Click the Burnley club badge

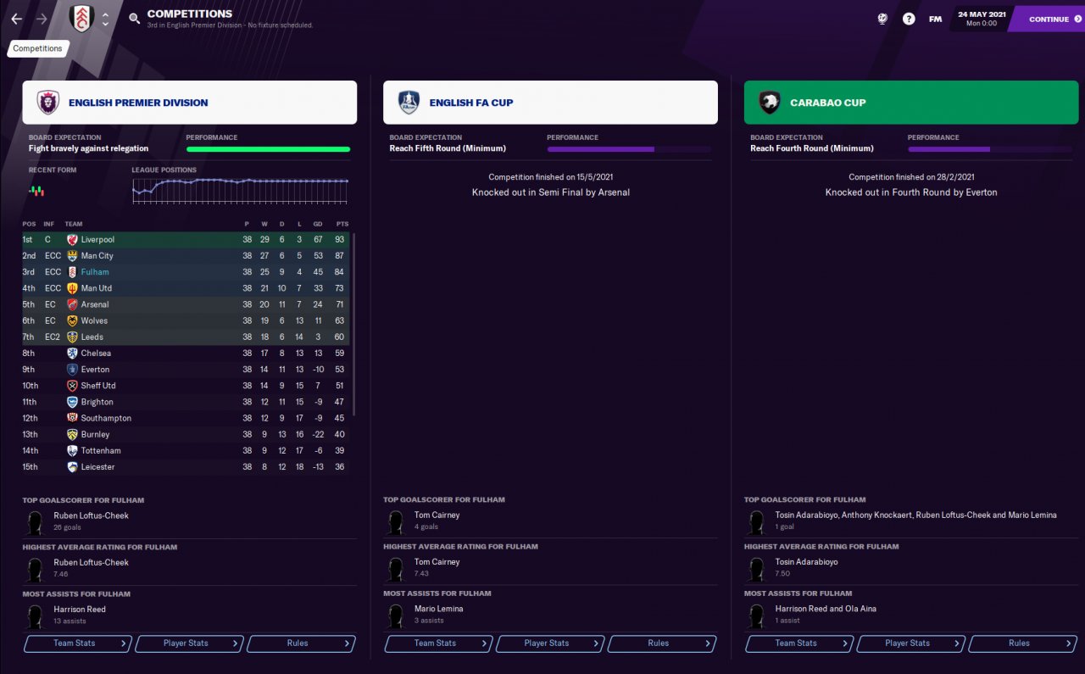point(72,434)
